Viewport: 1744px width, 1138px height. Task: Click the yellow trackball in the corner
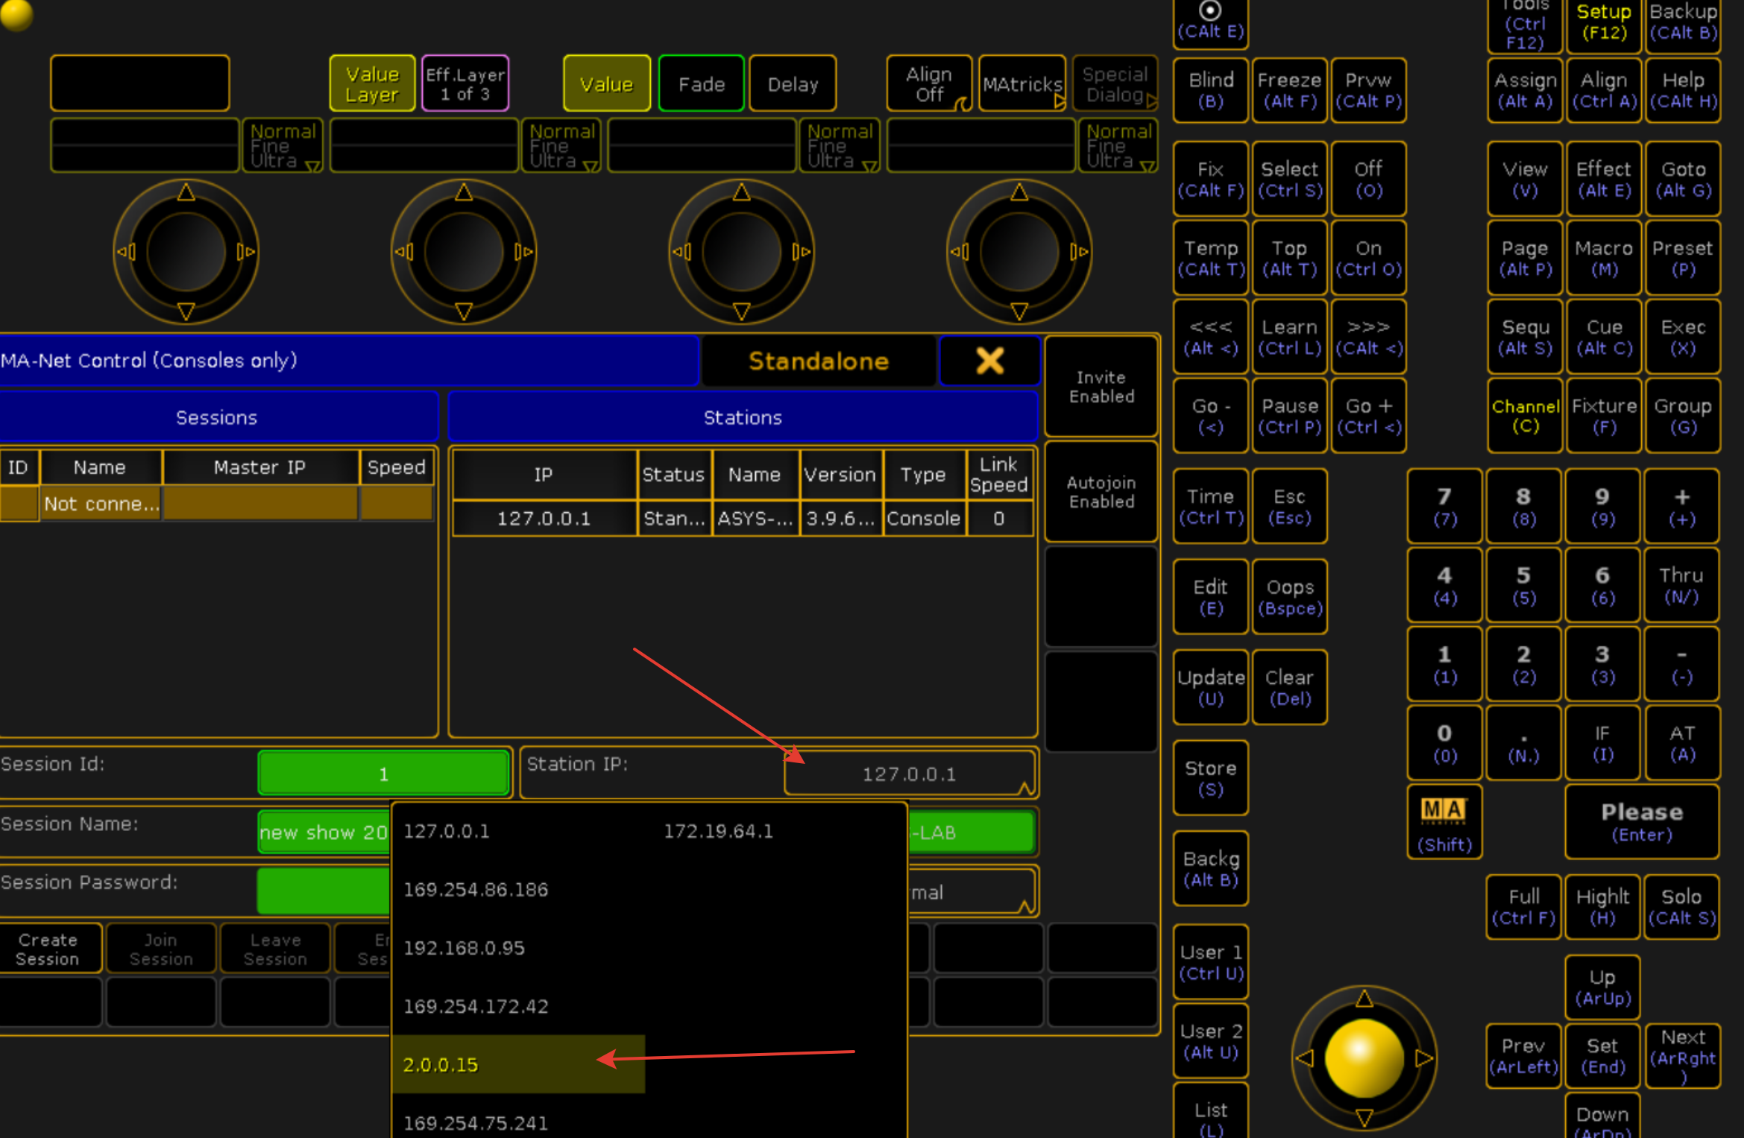tap(15, 13)
